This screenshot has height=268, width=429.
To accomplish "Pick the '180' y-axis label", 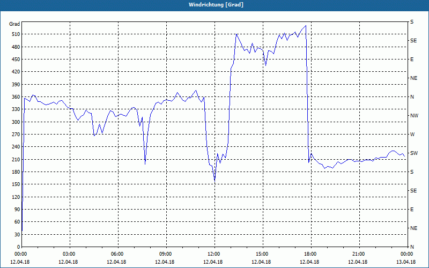I will [x=16, y=172].
